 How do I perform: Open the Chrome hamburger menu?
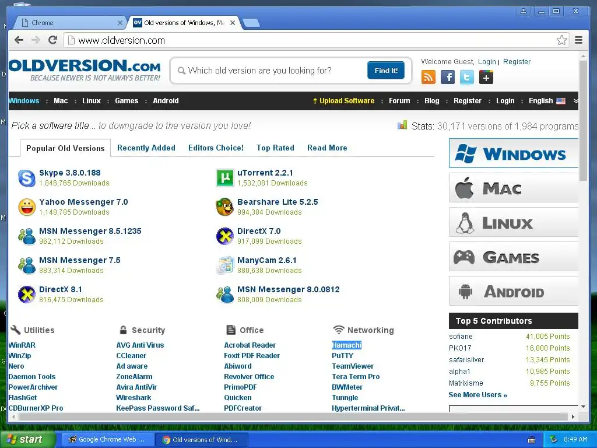tap(578, 40)
